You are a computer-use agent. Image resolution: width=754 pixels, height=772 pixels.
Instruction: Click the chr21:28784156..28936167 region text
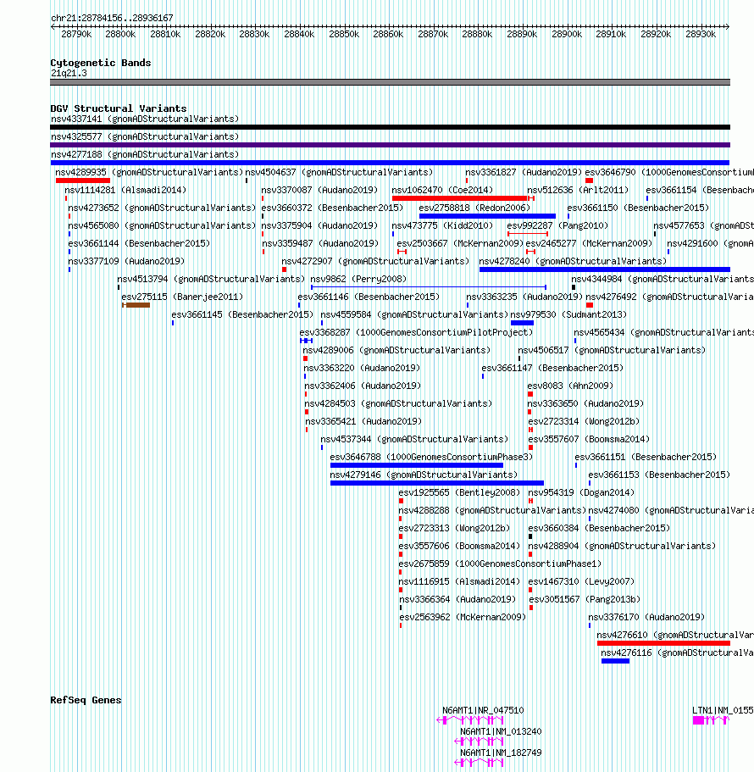coord(112,18)
